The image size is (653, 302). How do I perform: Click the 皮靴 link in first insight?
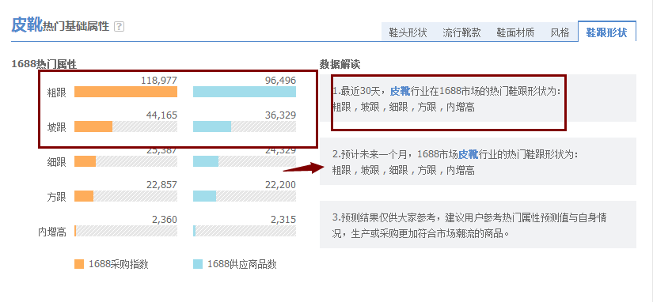point(400,91)
